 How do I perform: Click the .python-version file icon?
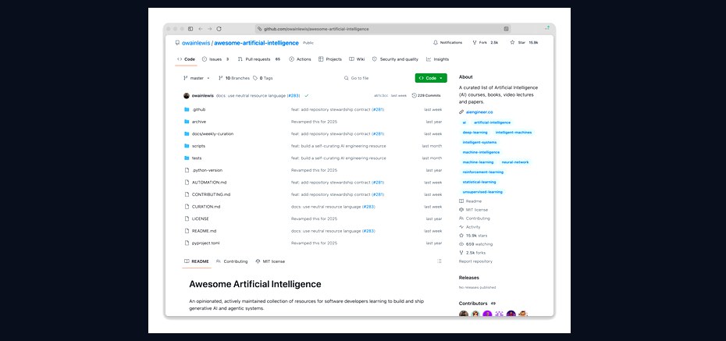click(187, 170)
